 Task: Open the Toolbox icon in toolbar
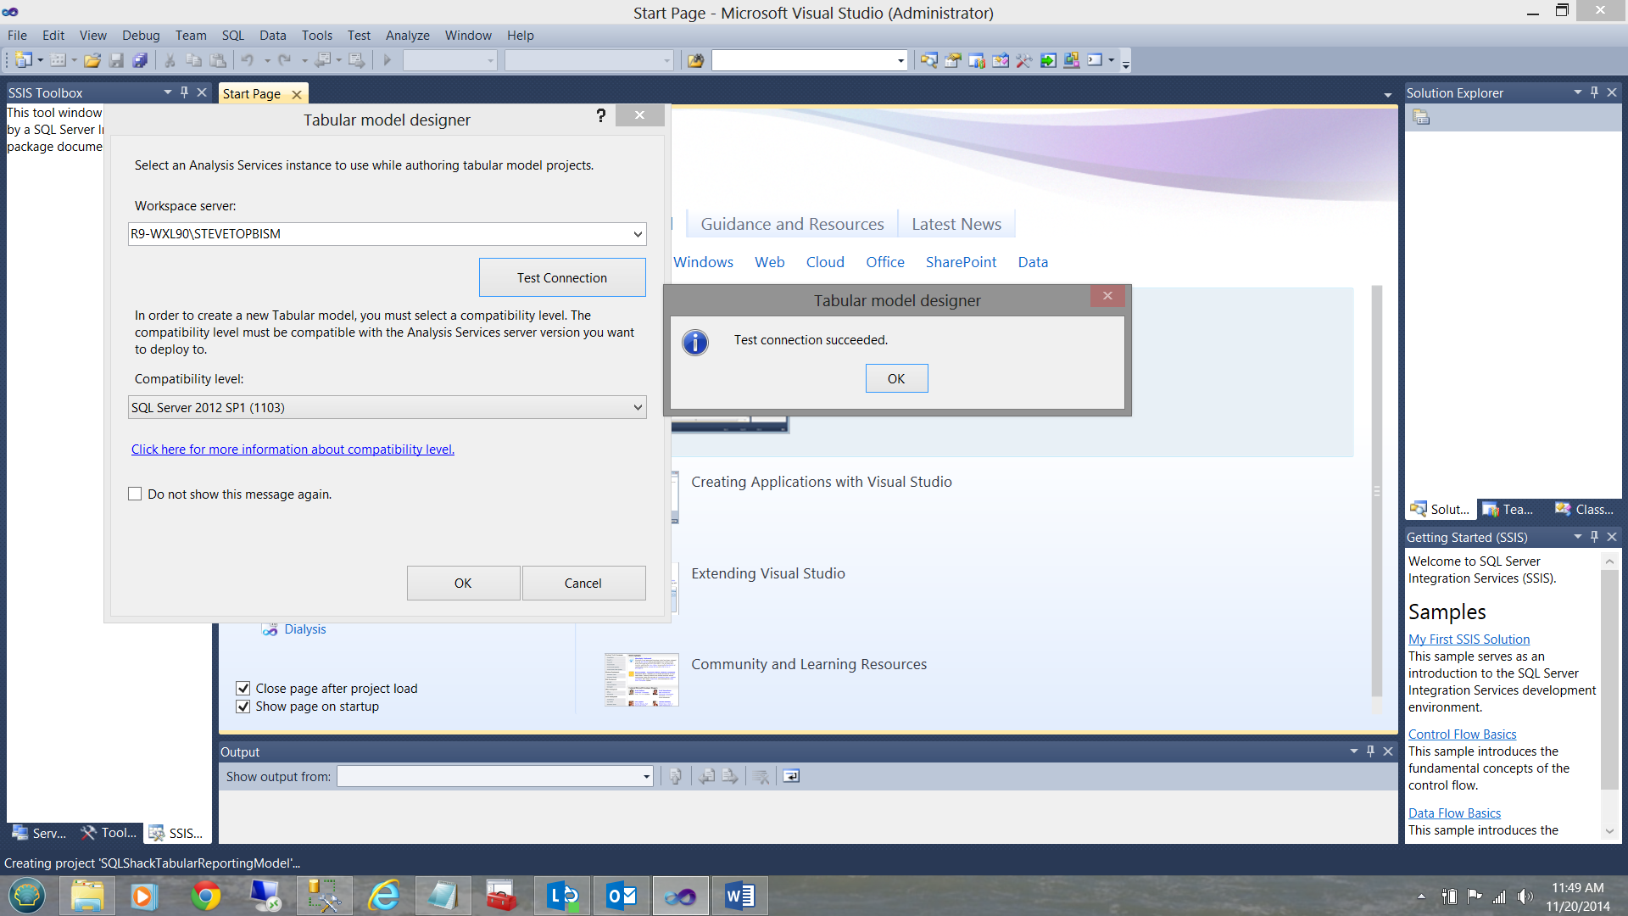click(x=1023, y=60)
